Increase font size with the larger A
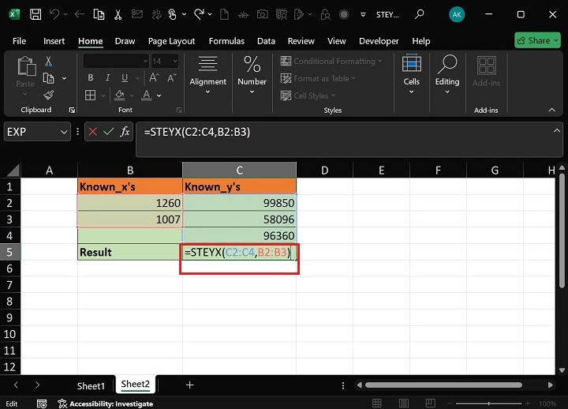568x409 pixels. (154, 77)
